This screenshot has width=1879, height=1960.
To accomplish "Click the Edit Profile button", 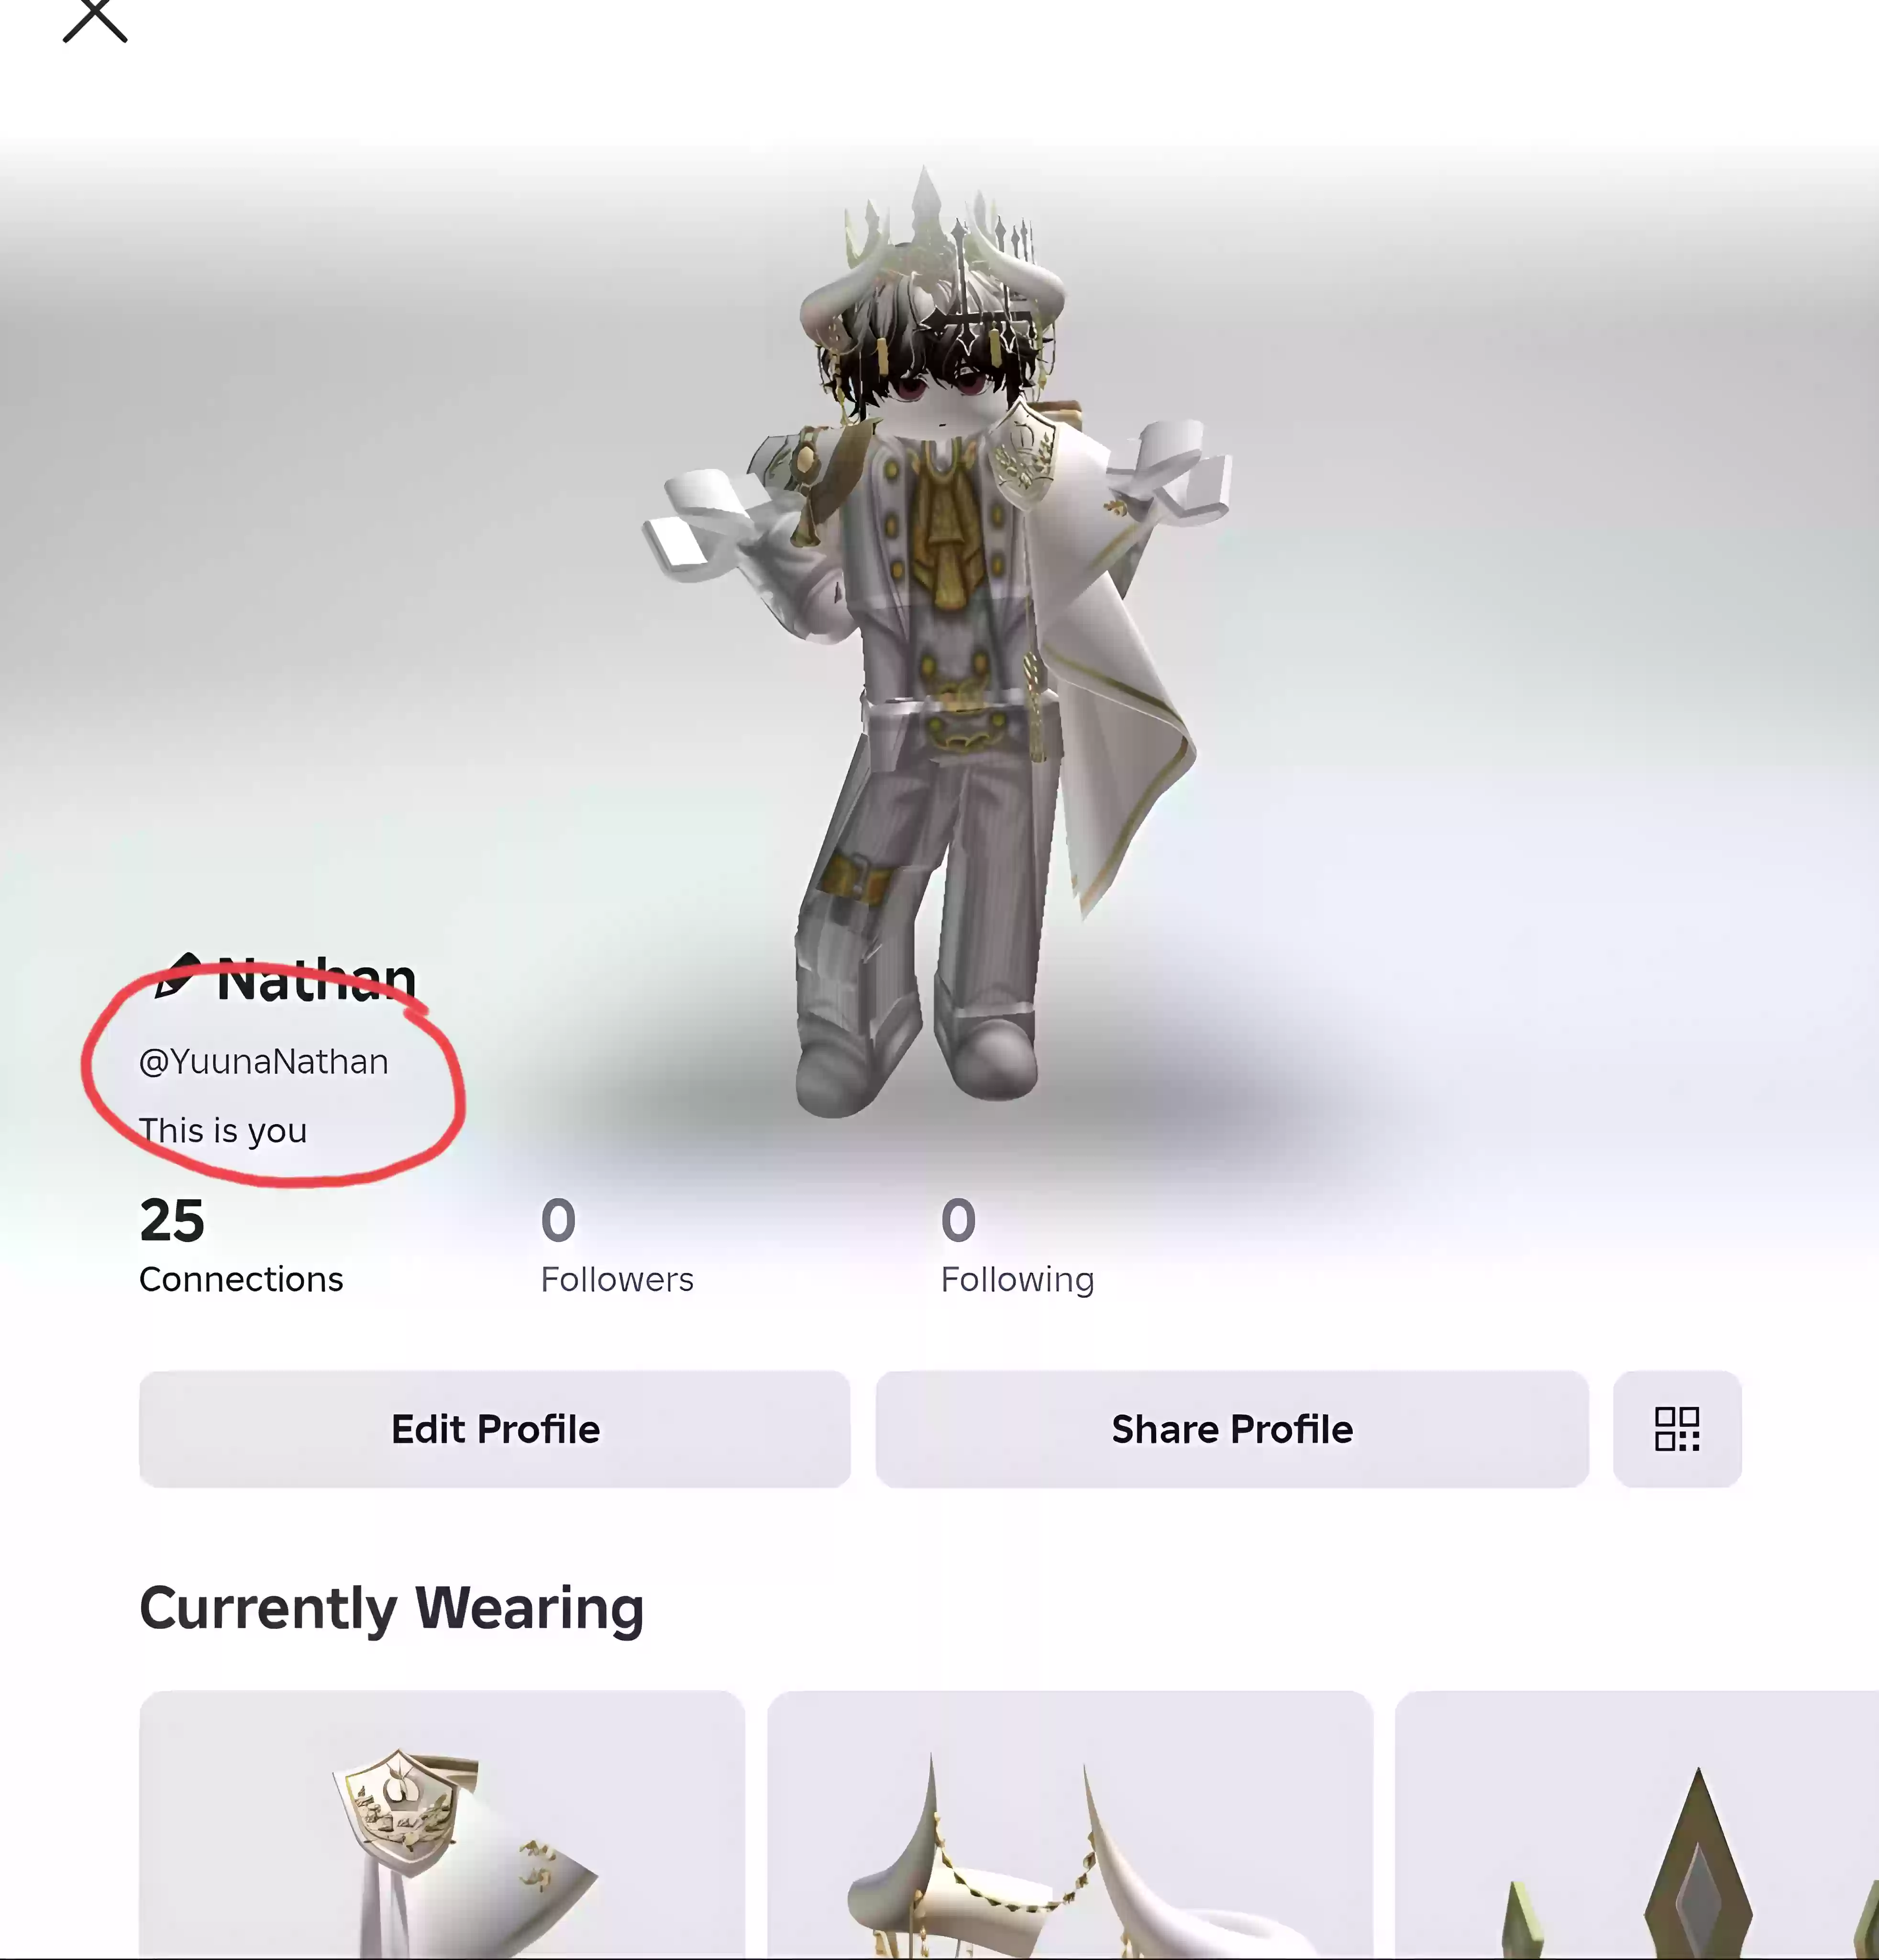I will click(x=495, y=1429).
